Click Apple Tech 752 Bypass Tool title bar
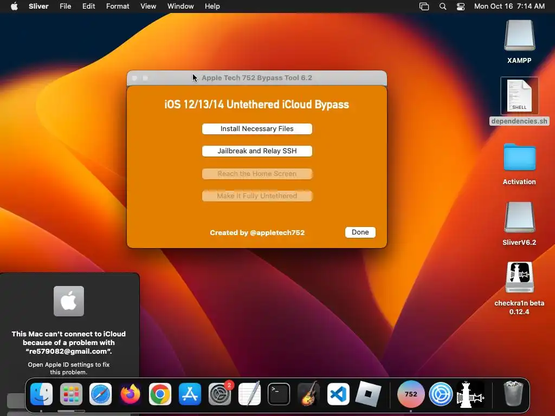Viewport: 555px width, 416px height. click(257, 78)
